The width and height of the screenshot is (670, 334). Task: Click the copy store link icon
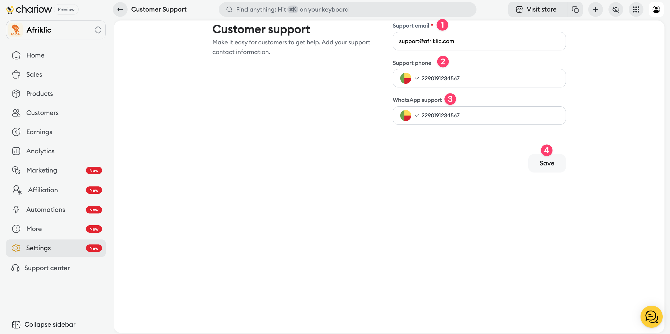pyautogui.click(x=575, y=9)
